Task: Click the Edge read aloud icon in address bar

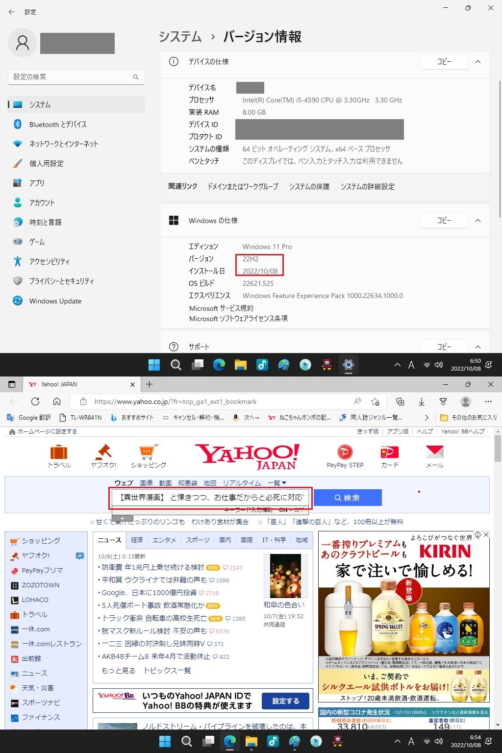Action: [x=358, y=402]
